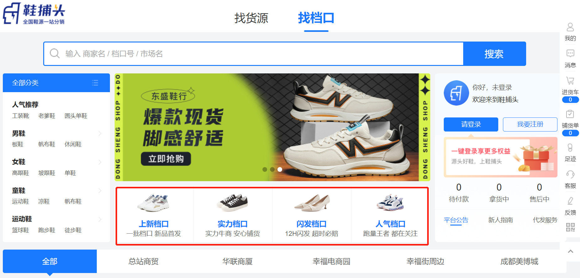Focus the 商家名 search input field
Screen dimensions: 580x278
(x=253, y=54)
